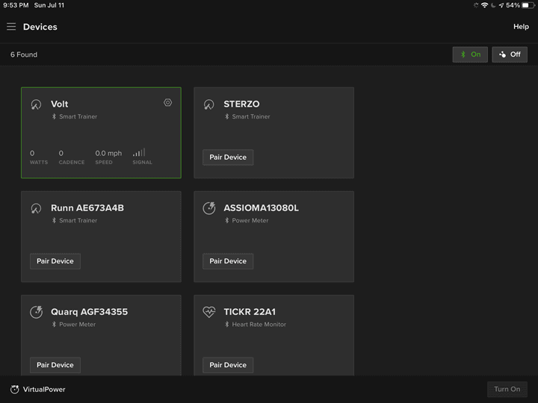Tap the location arrow status icon
This screenshot has width=538, height=403.
pos(501,5)
